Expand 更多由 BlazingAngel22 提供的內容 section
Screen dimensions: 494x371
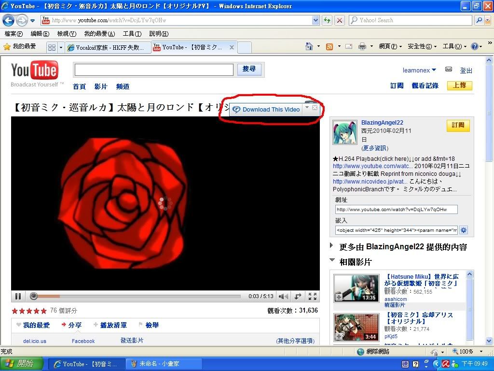click(x=331, y=245)
